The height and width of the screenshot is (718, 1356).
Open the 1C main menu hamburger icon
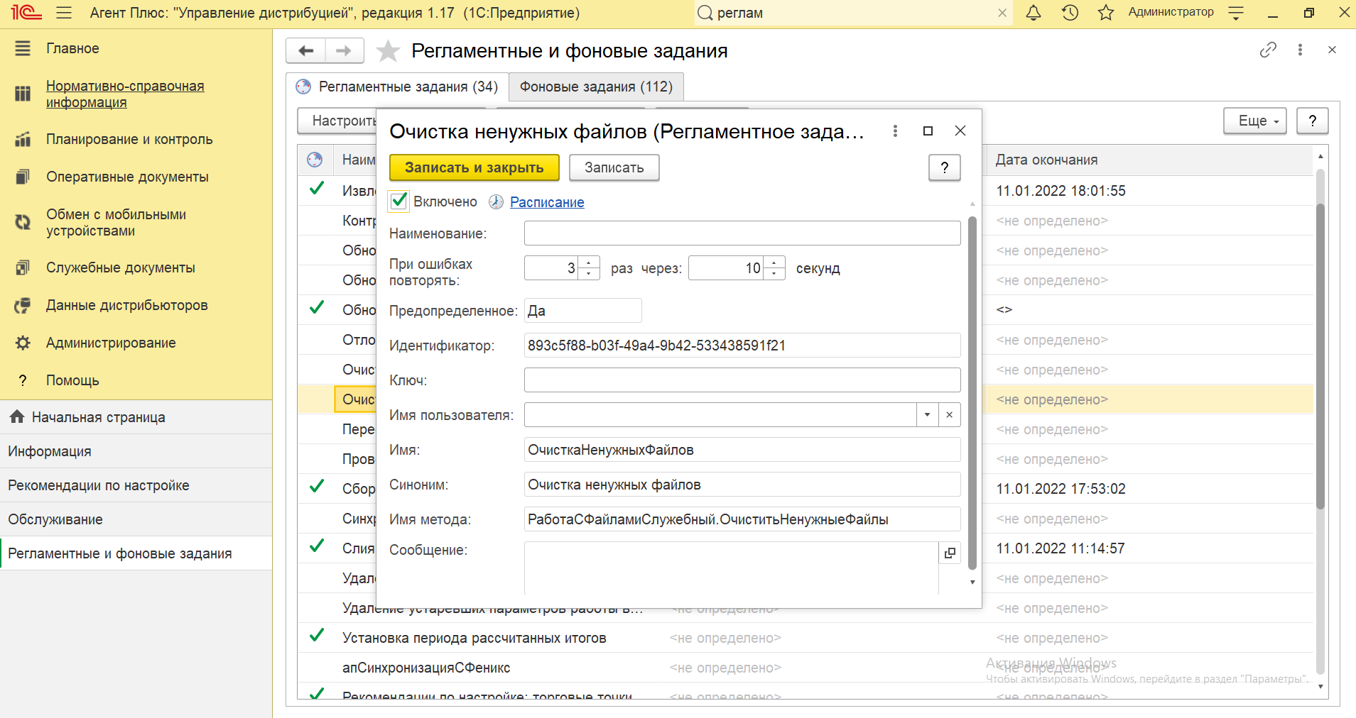coord(64,13)
